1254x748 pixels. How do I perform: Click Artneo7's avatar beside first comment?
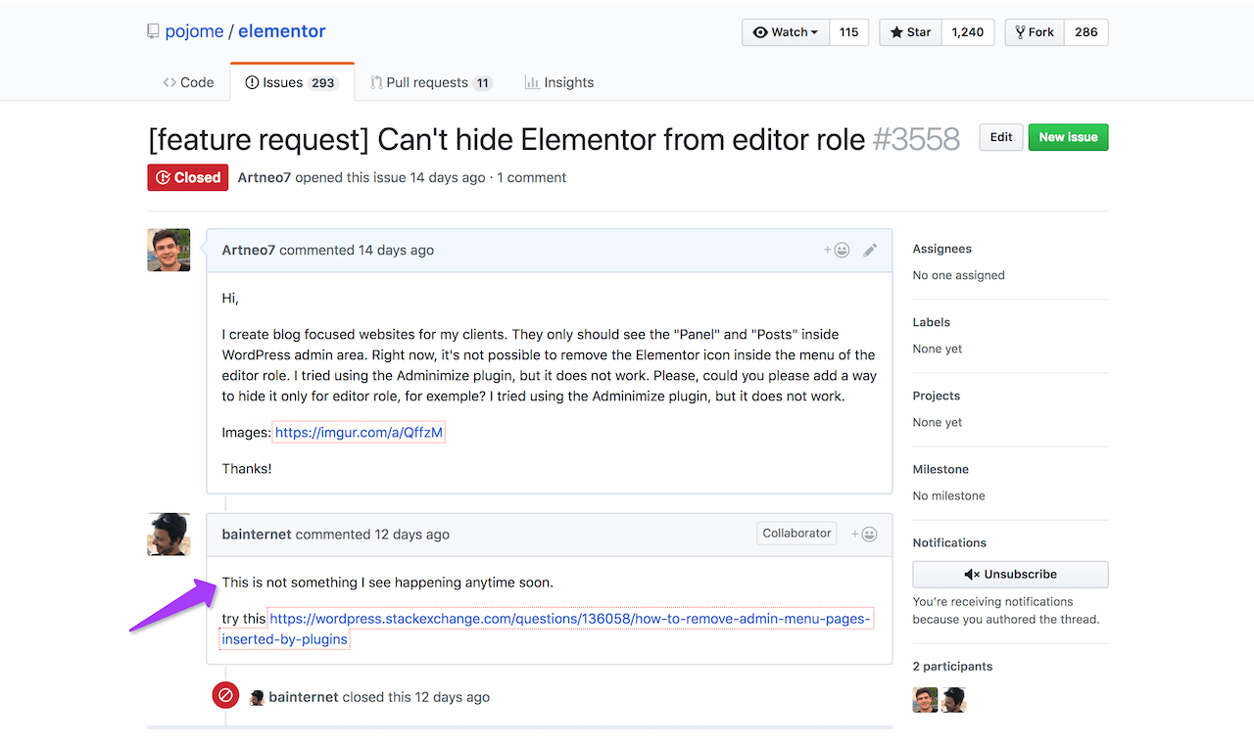tap(169, 250)
